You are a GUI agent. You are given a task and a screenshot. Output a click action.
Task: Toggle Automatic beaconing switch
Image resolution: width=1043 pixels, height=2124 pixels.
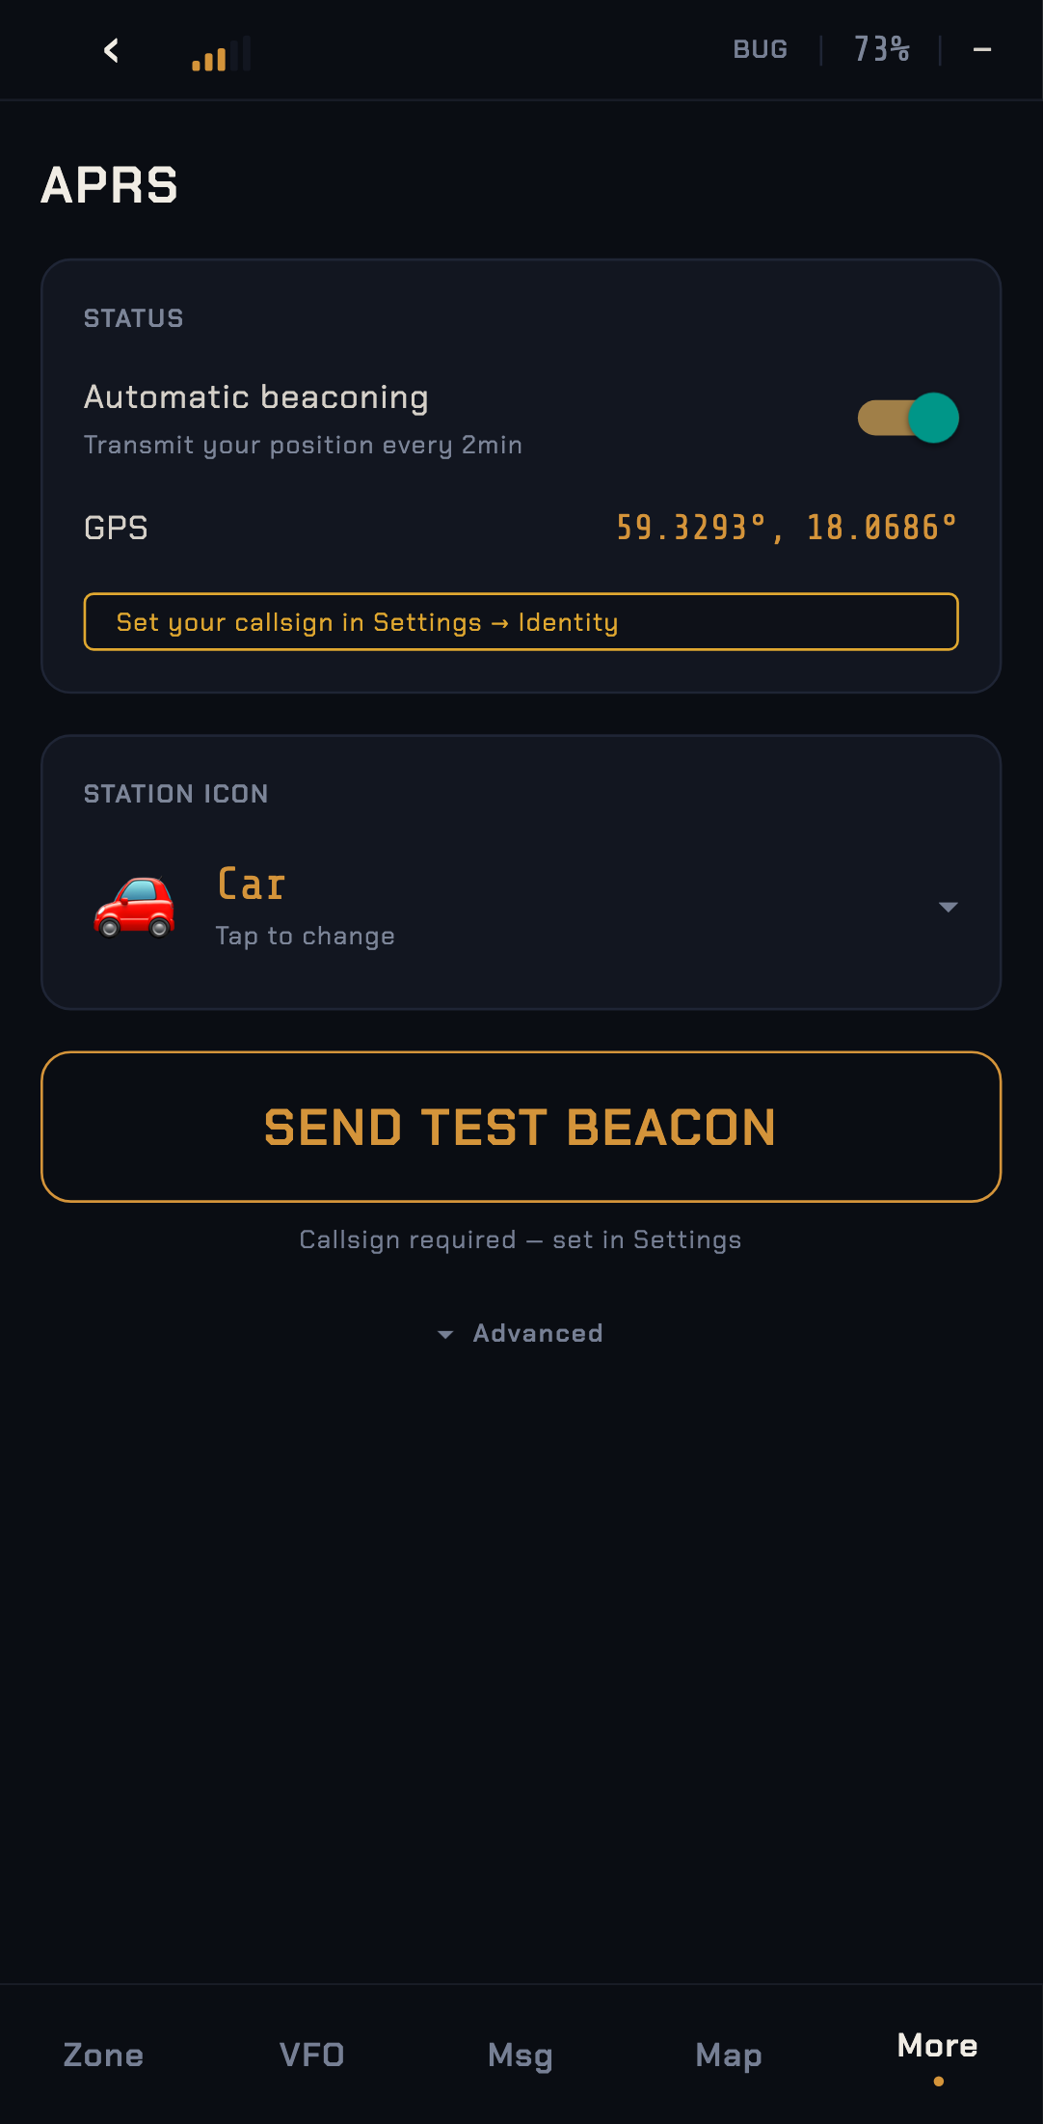coord(908,418)
